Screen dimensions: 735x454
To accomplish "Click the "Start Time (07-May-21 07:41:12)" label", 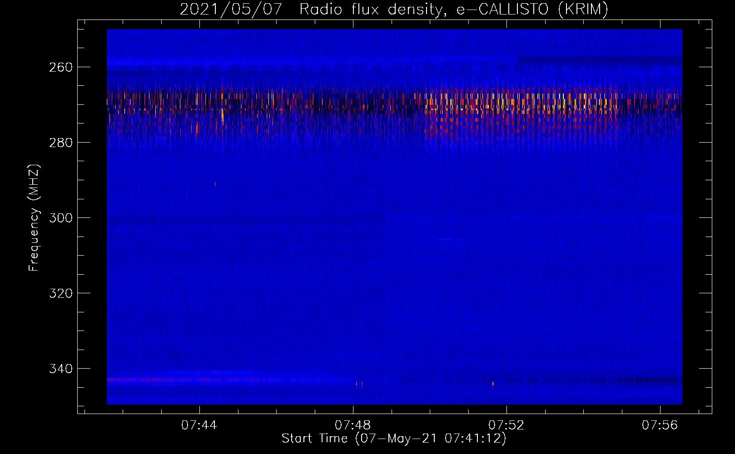I will [x=394, y=439].
